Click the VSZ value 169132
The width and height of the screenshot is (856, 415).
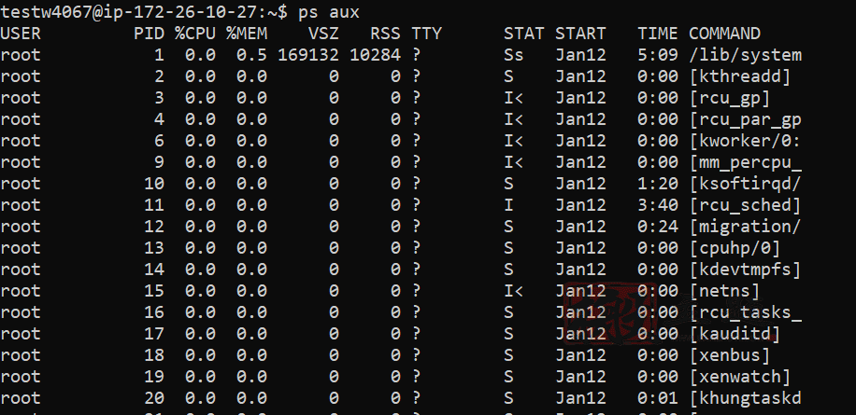[x=308, y=55]
